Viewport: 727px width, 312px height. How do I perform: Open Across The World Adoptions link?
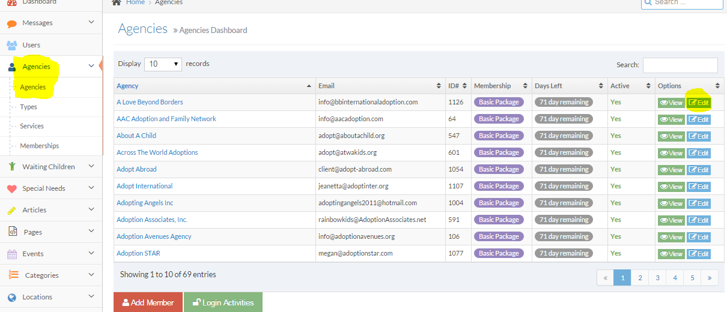(x=157, y=152)
